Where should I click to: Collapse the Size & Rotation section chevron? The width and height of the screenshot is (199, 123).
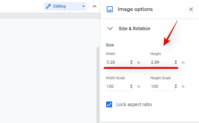pyautogui.click(x=110, y=29)
